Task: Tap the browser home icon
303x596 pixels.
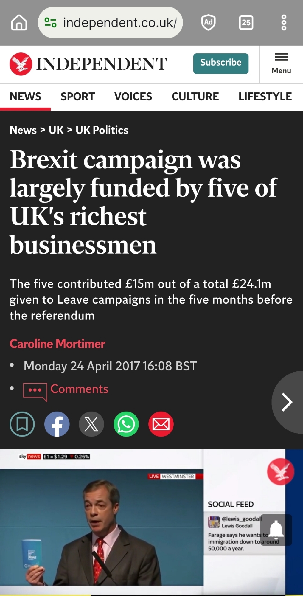Action: pyautogui.click(x=19, y=23)
